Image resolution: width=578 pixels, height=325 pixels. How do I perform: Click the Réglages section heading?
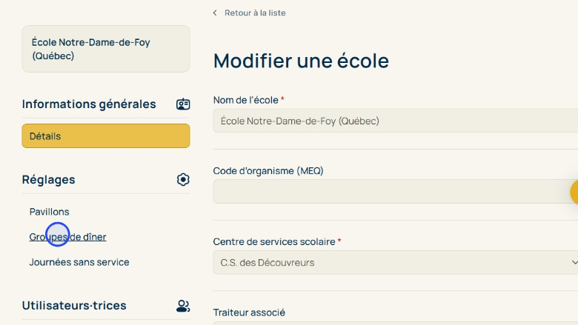49,180
